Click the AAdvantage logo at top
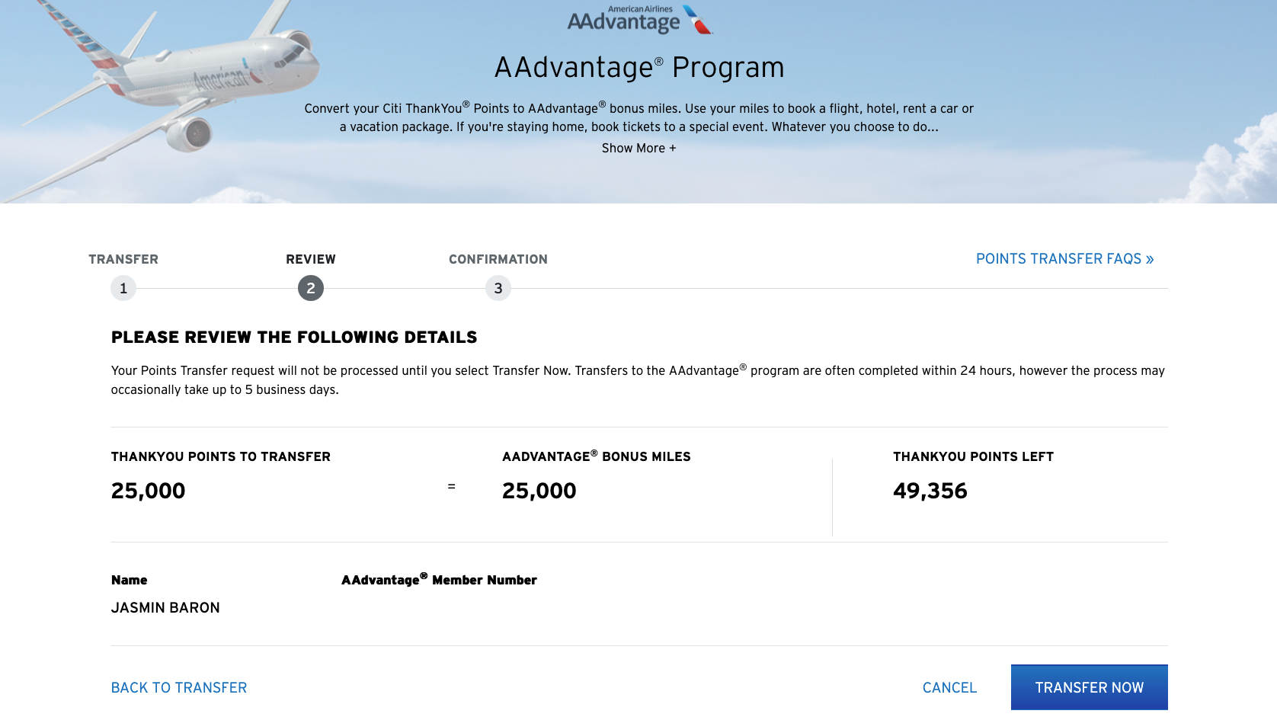The height and width of the screenshot is (717, 1277). (x=639, y=20)
